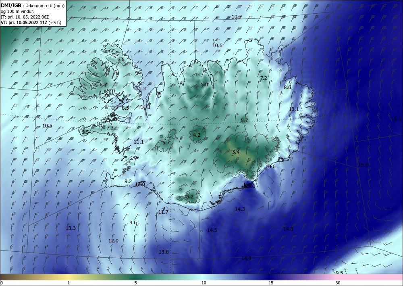This screenshot has width=403, height=286.
Task: Click the 3.4 value on Vatnajökull
Action: pos(236,152)
